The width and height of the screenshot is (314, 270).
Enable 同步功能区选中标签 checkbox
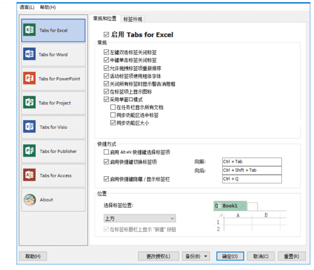pyautogui.click(x=113, y=115)
